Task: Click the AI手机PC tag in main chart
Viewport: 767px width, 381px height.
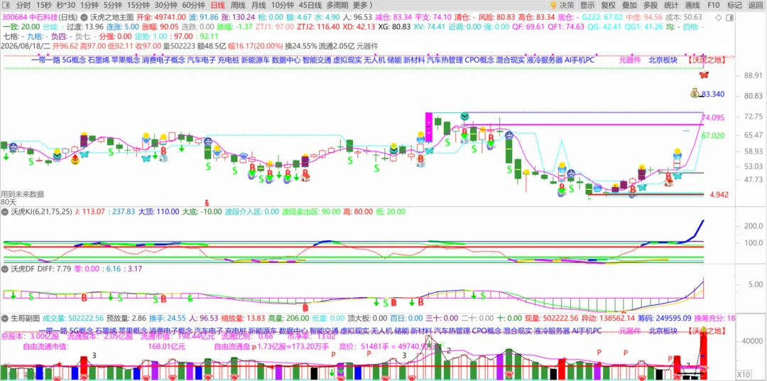Action: pos(580,60)
